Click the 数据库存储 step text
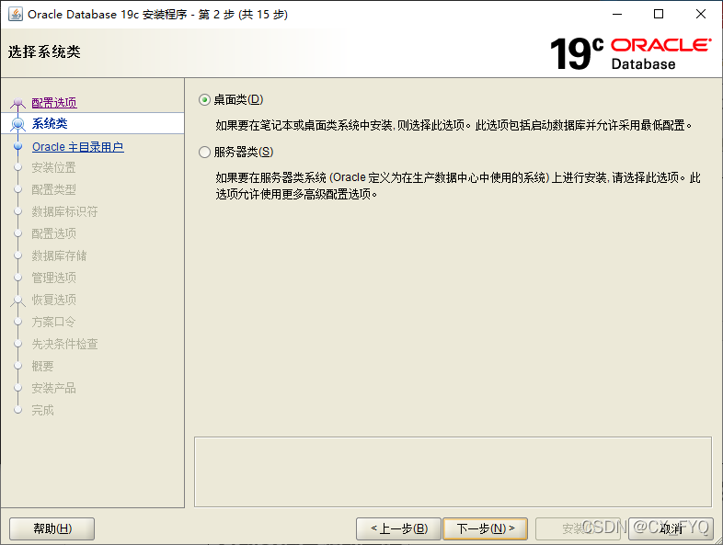 click(x=59, y=255)
